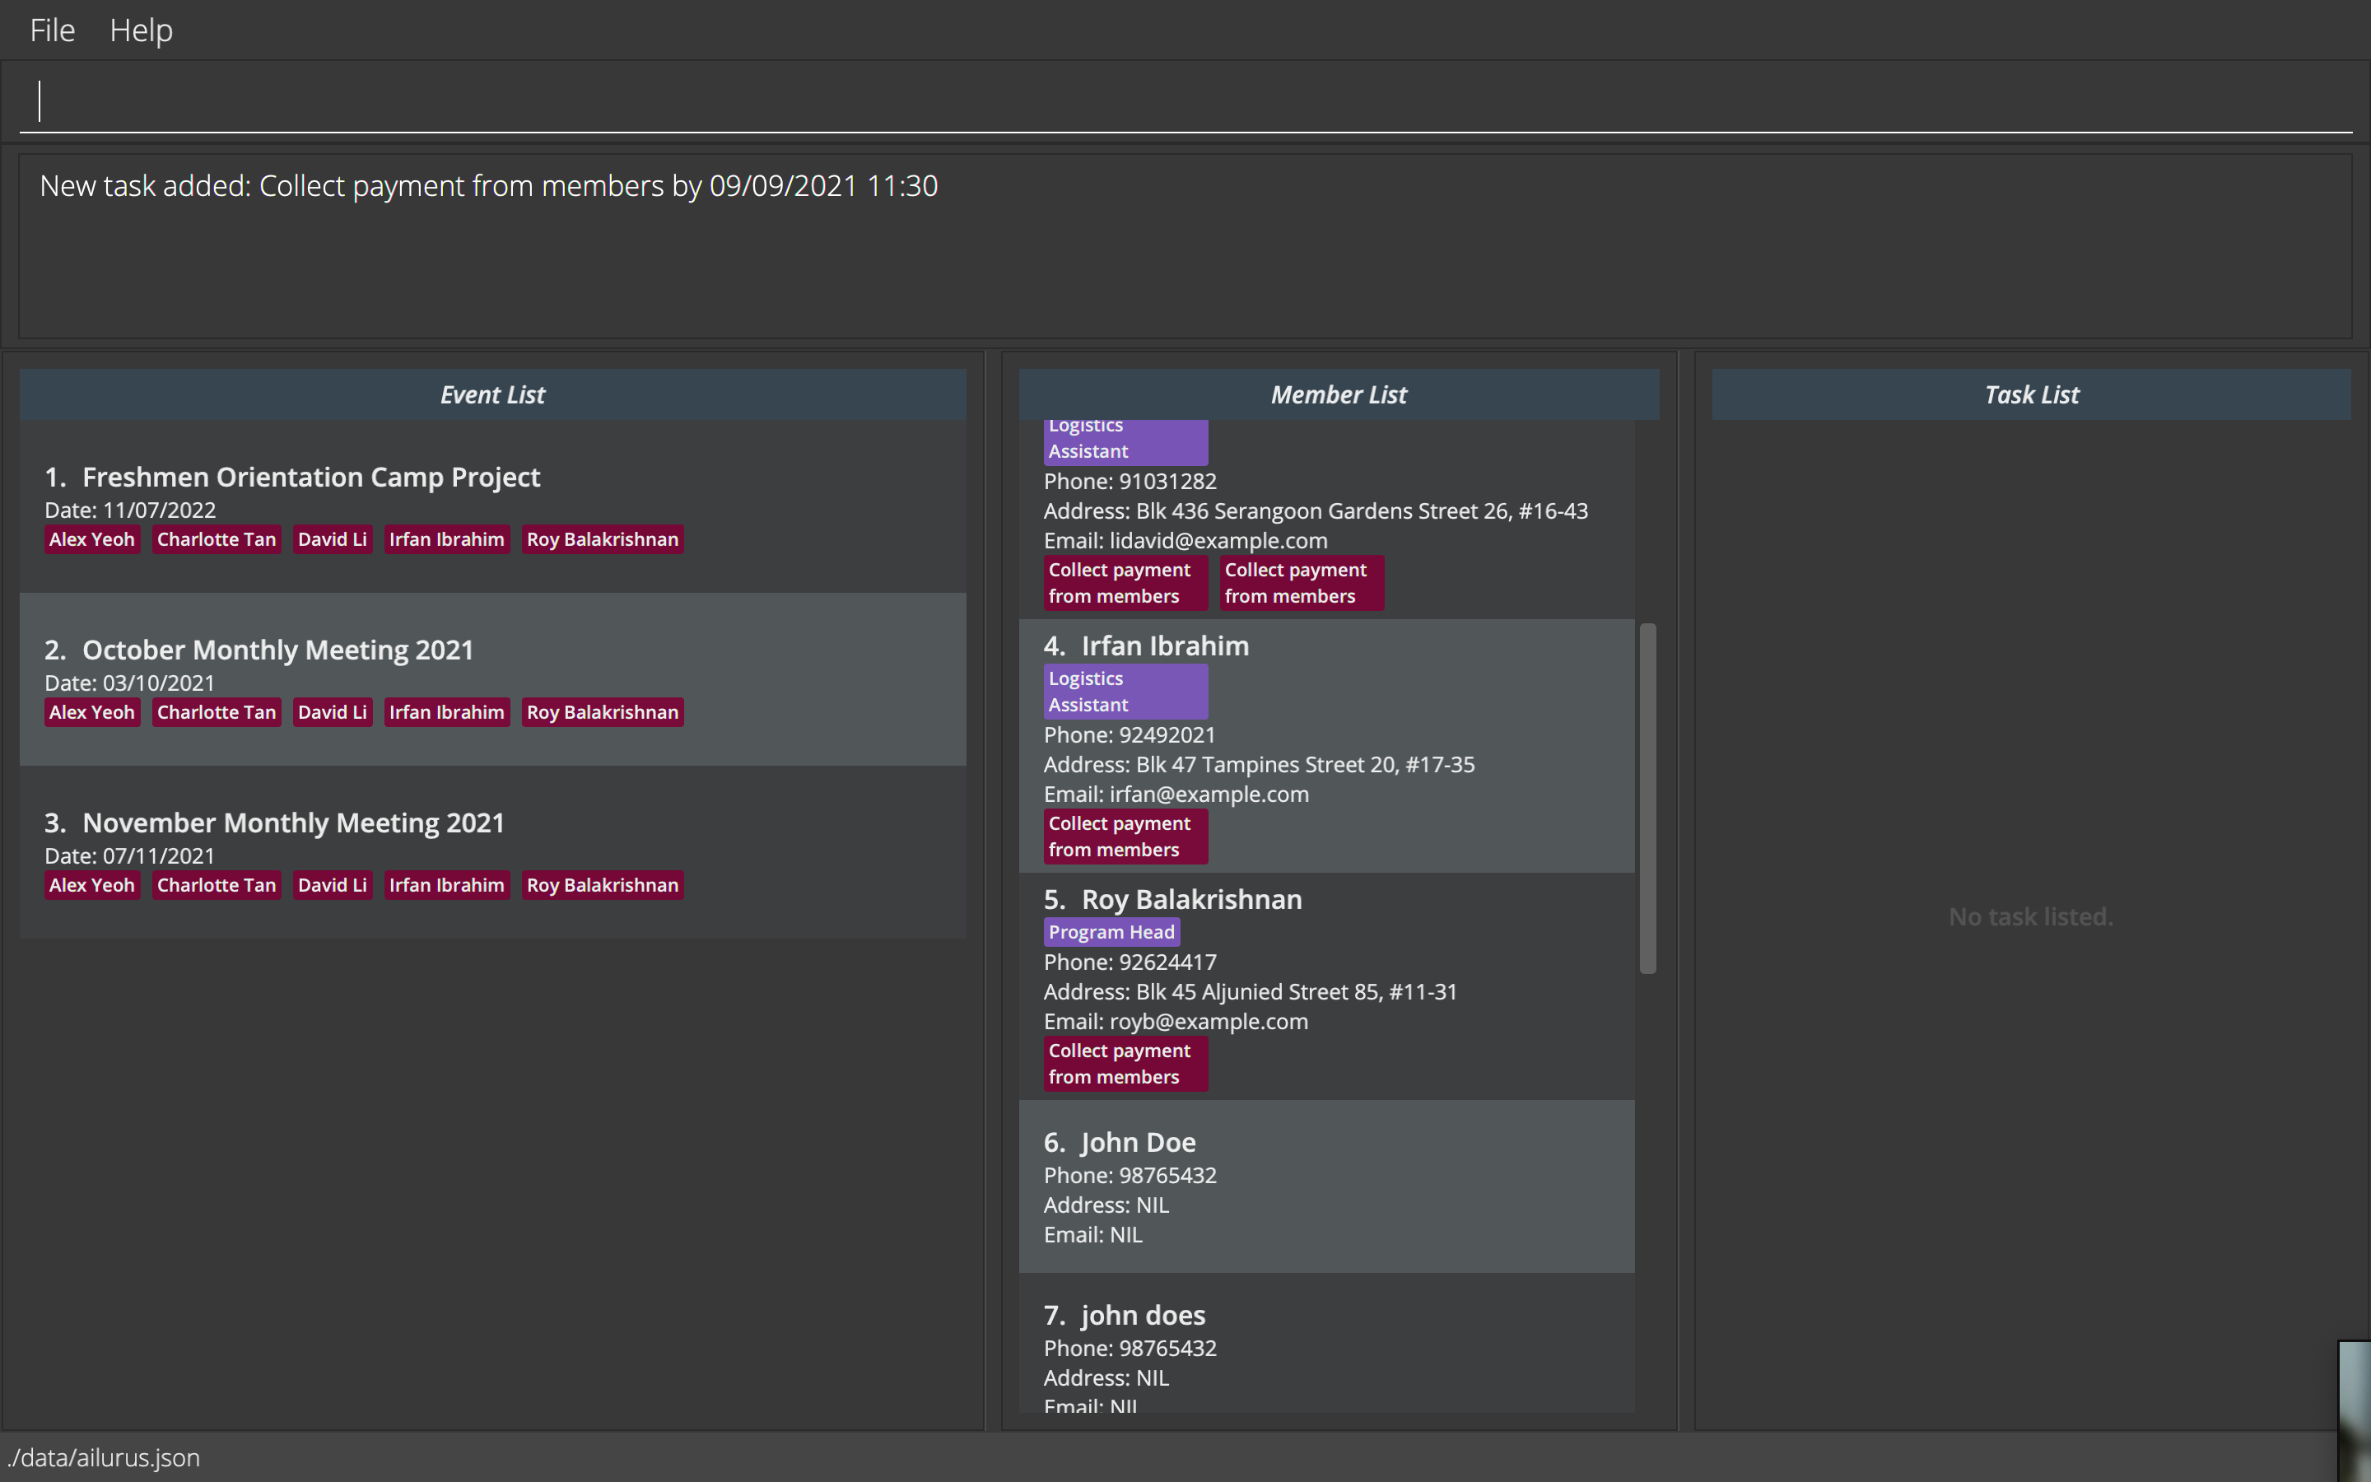The height and width of the screenshot is (1482, 2371).
Task: Click Program Head position tag
Action: tap(1111, 932)
